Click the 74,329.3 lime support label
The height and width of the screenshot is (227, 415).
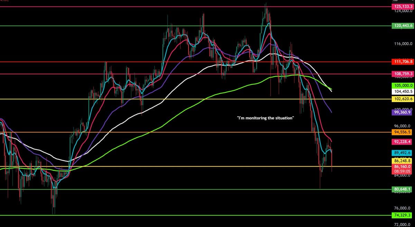pos(402,215)
